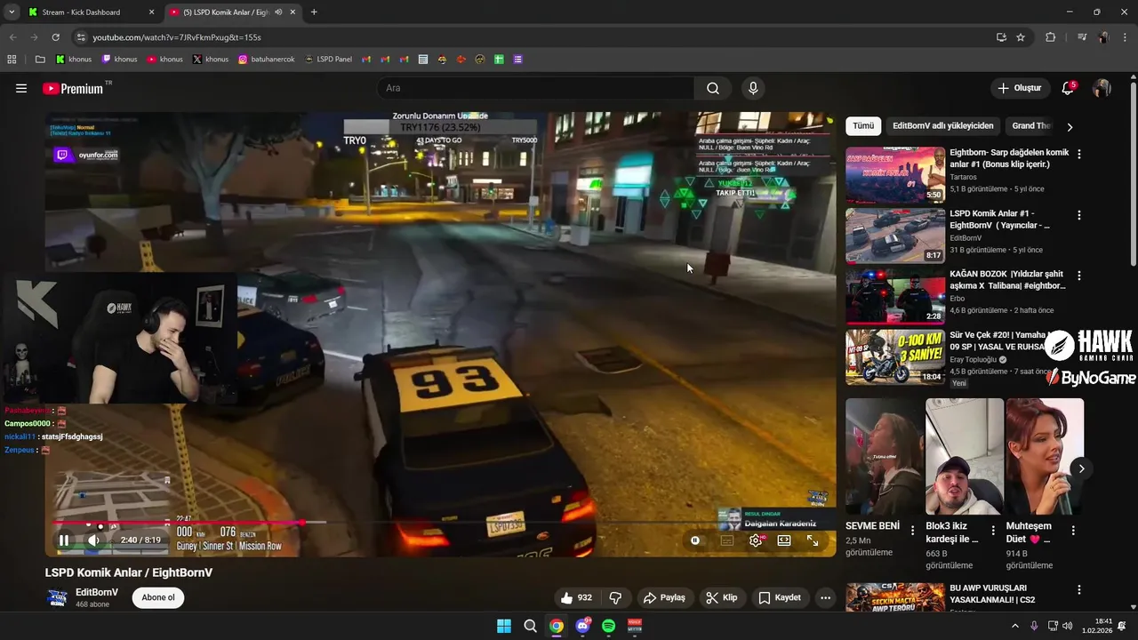The width and height of the screenshot is (1138, 640).
Task: Open the YouTube hamburger guide menu
Action: 21,88
